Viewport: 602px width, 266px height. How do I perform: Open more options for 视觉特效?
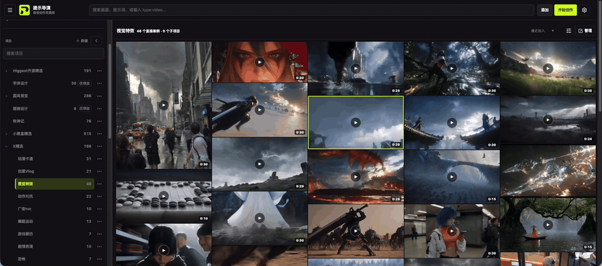coord(100,184)
